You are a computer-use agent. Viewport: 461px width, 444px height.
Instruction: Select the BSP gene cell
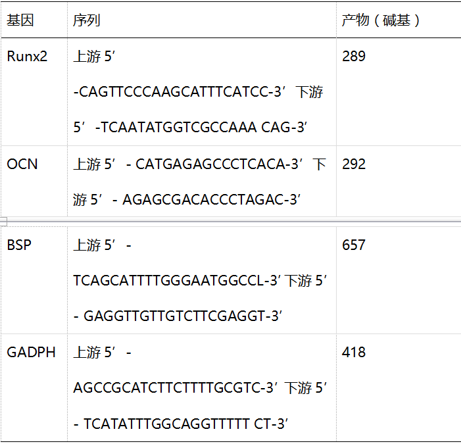(19, 245)
